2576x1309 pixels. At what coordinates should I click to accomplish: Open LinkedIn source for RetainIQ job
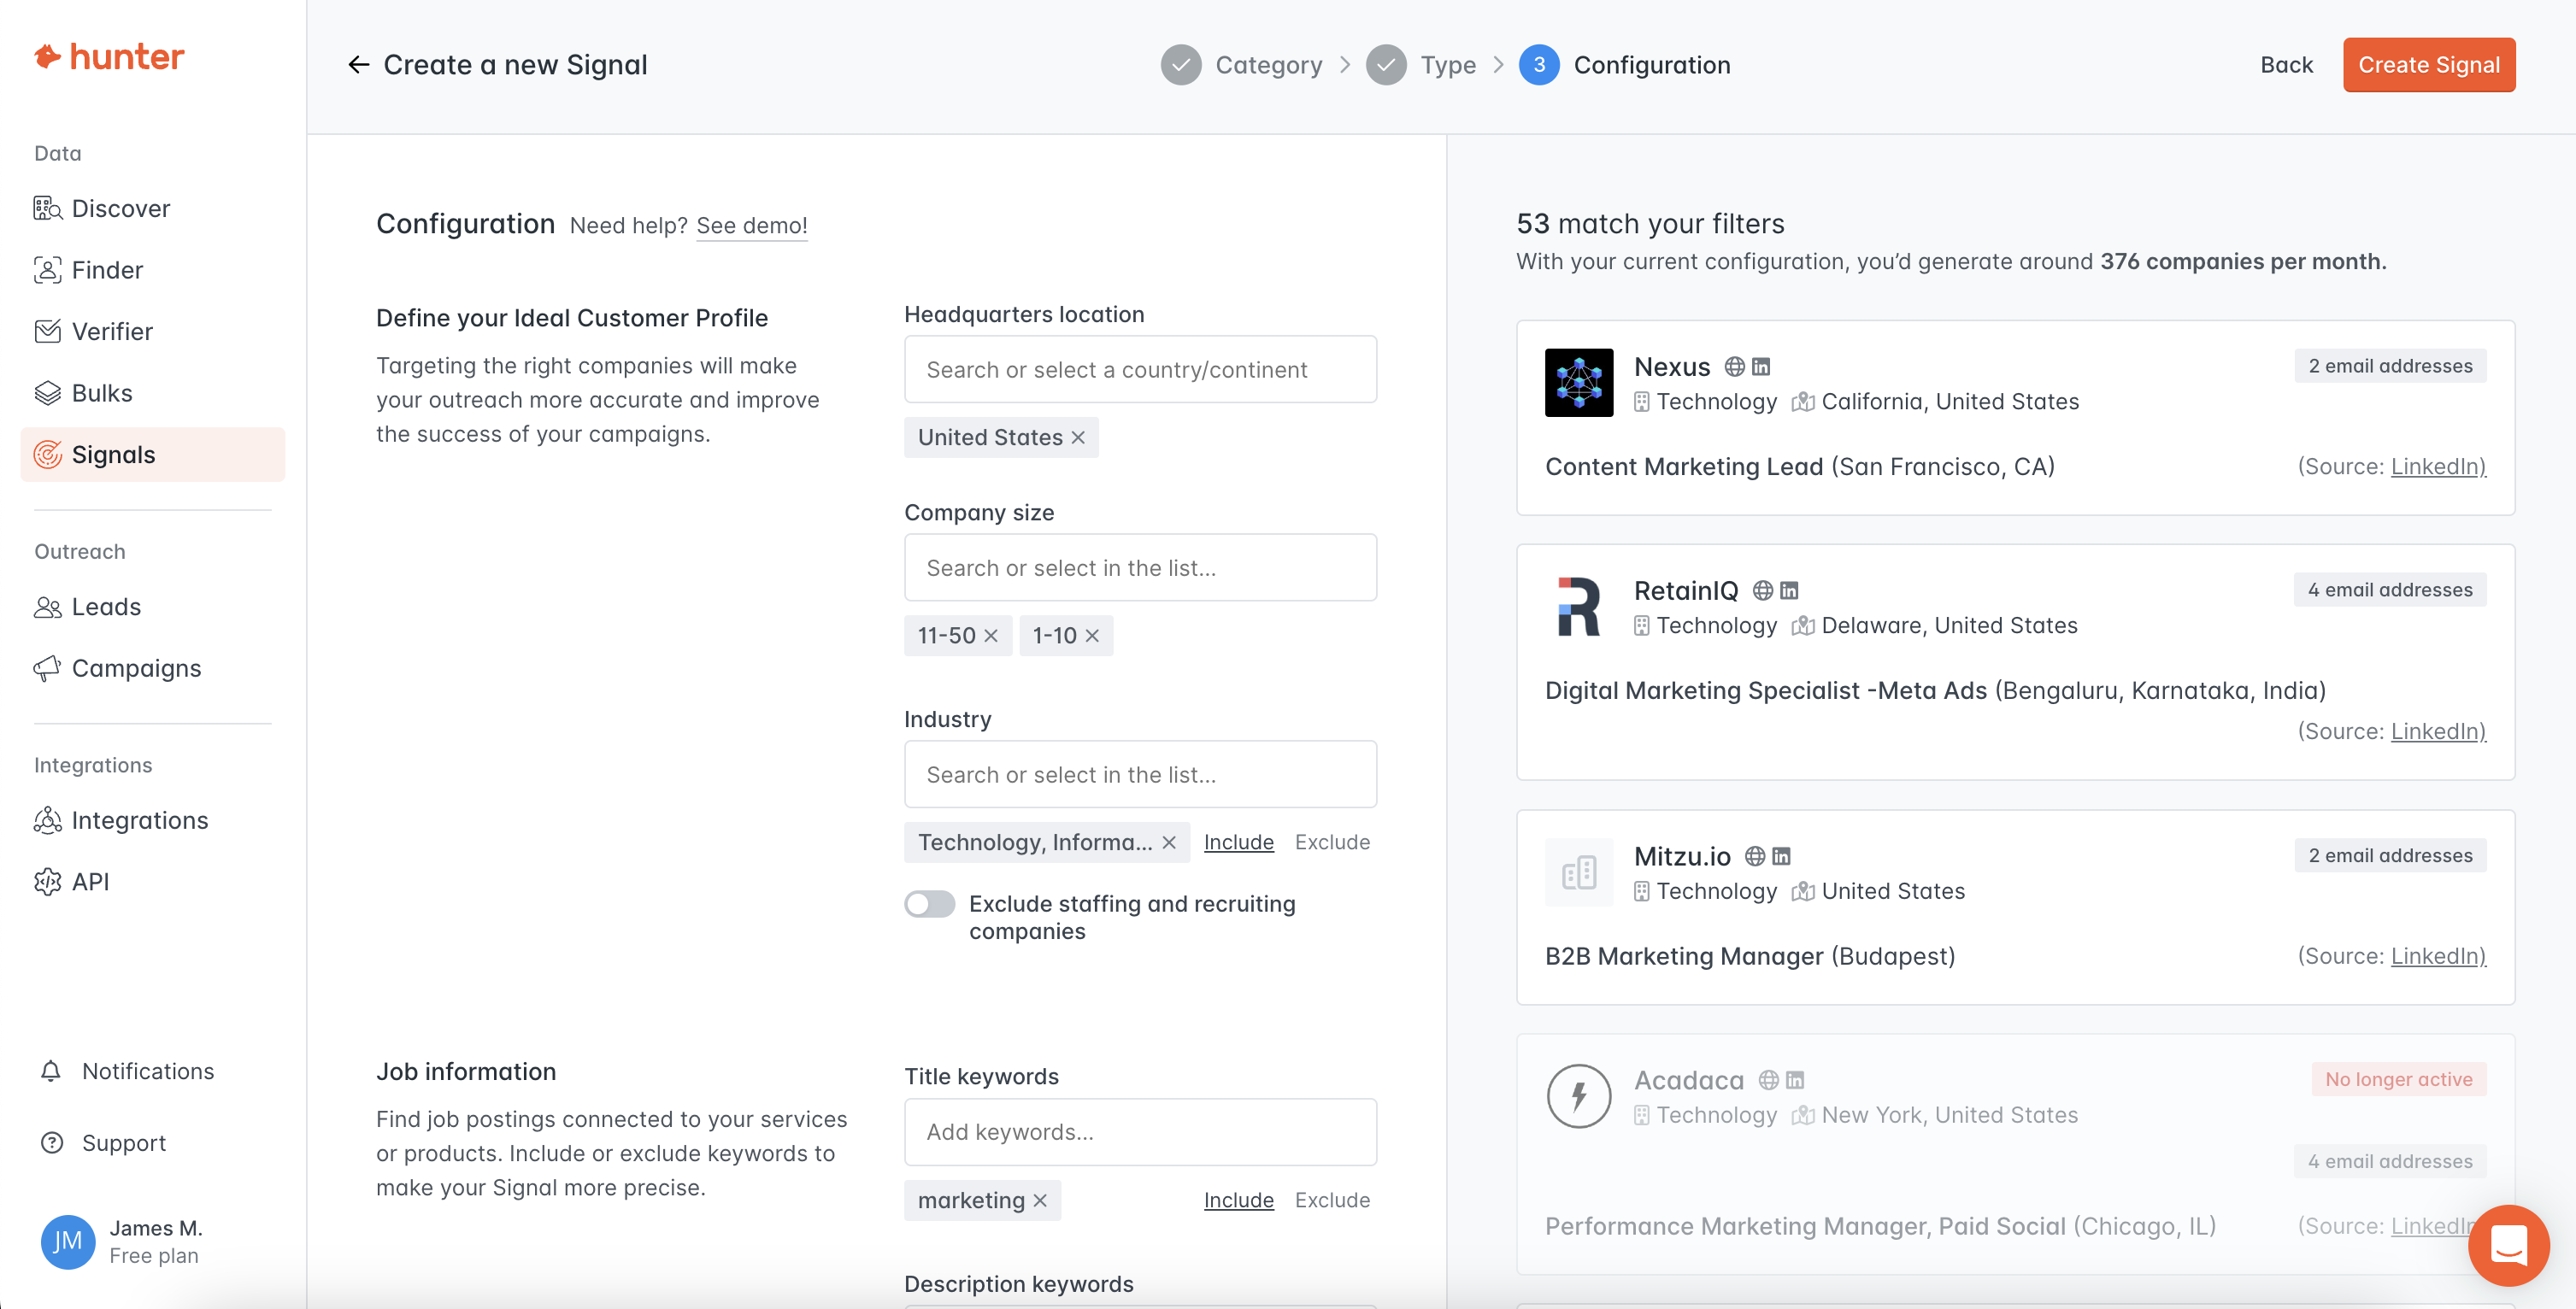point(2437,732)
